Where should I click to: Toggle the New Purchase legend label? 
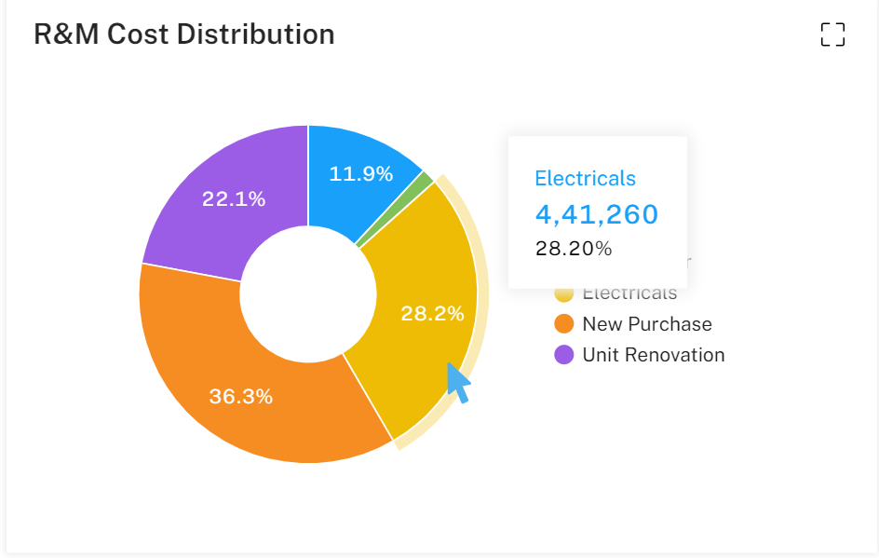point(646,324)
